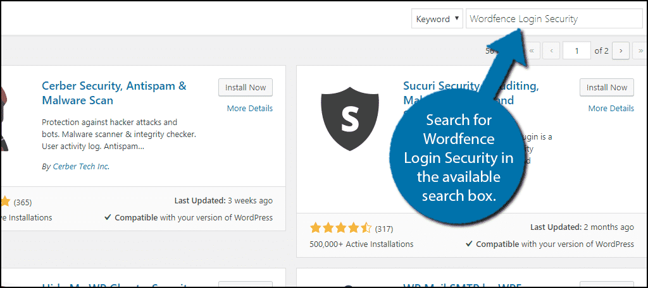648x288 pixels.
Task: Install Cerber Security plugin now
Action: pyautogui.click(x=246, y=87)
